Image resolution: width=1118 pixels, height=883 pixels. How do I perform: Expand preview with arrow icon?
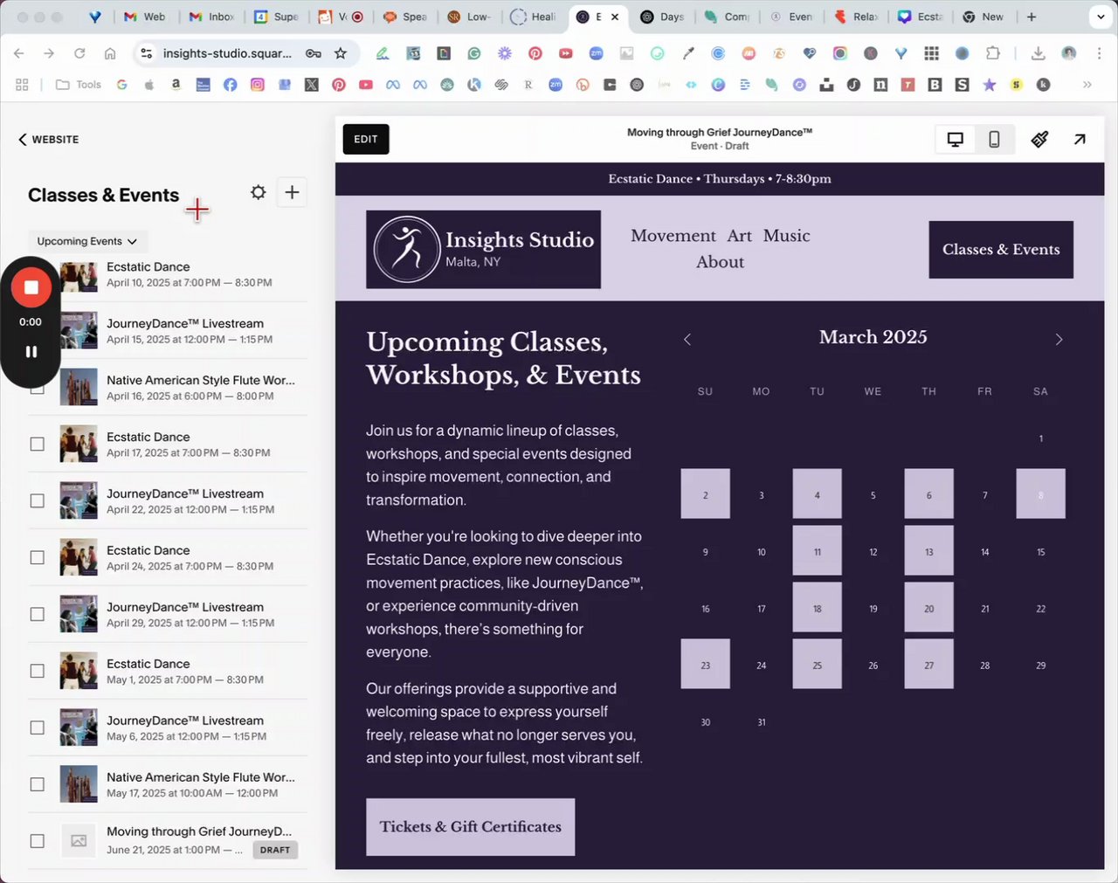(x=1080, y=140)
